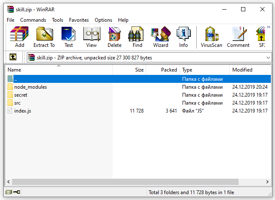
Task: Open the View file tool
Action: (x=91, y=37)
